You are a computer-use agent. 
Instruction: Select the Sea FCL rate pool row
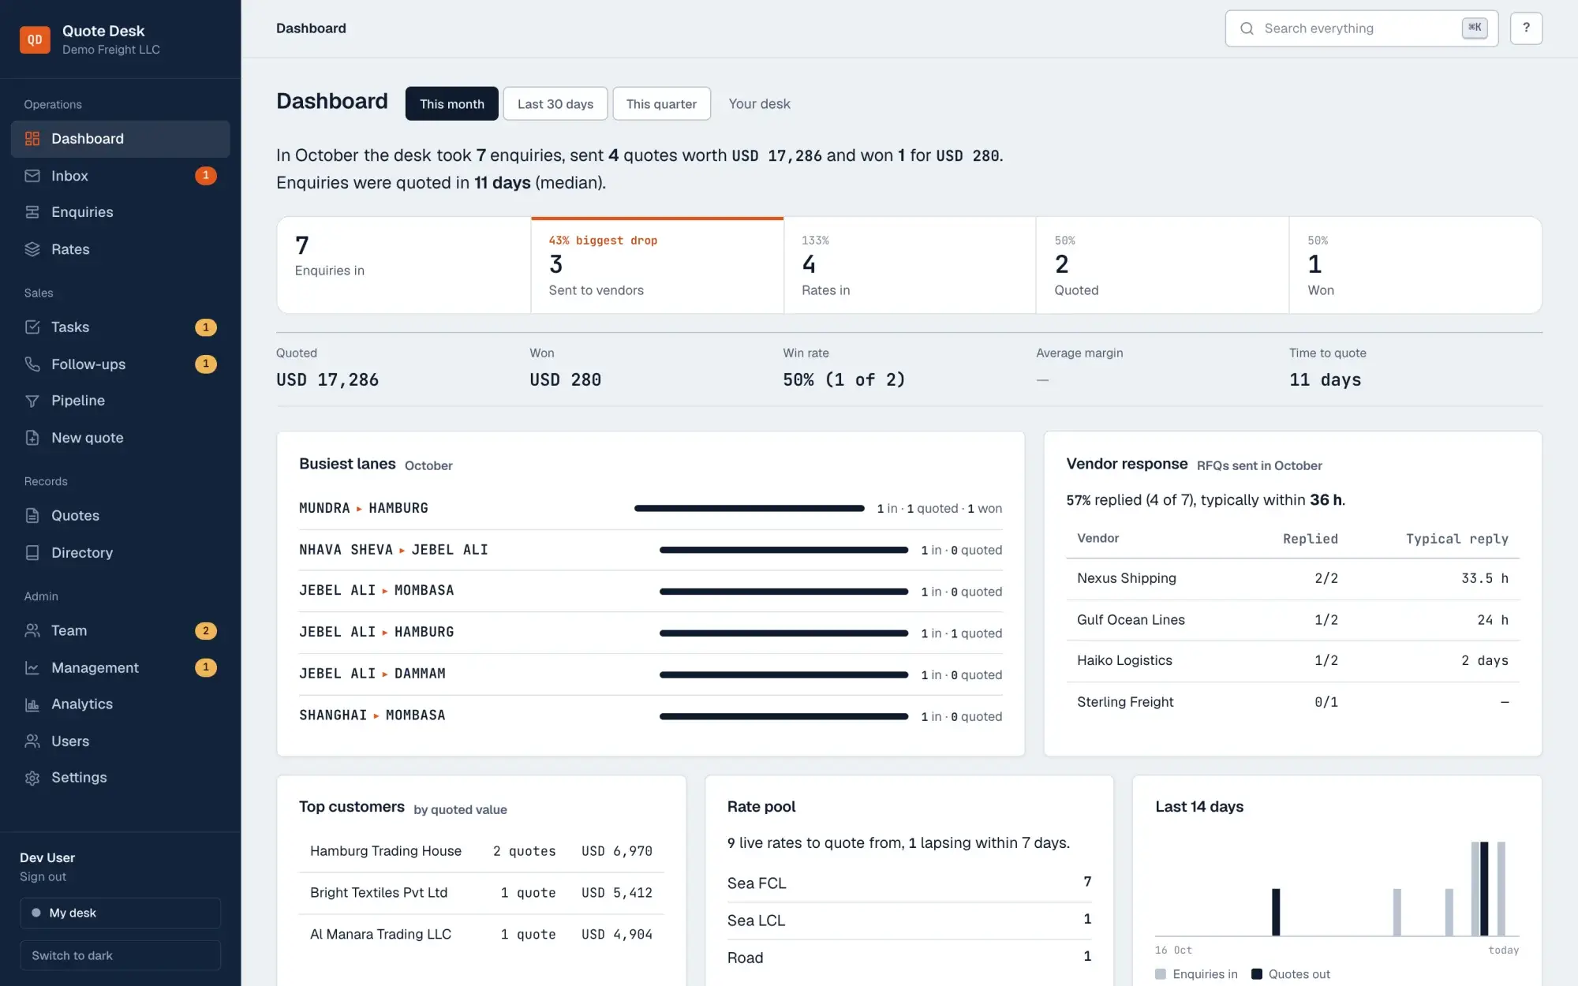coord(909,883)
